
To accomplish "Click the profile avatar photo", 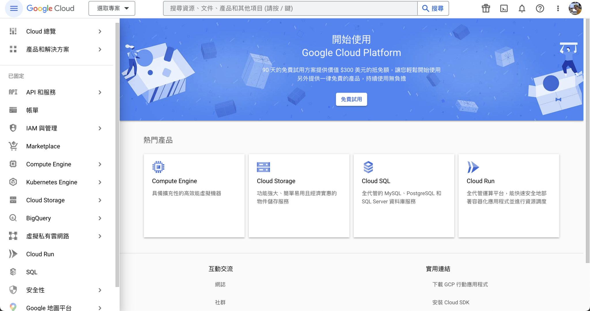I will coord(575,8).
